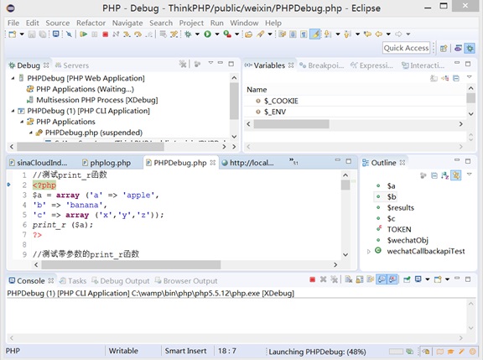Switch to the phplog.php editor tab

(106, 163)
